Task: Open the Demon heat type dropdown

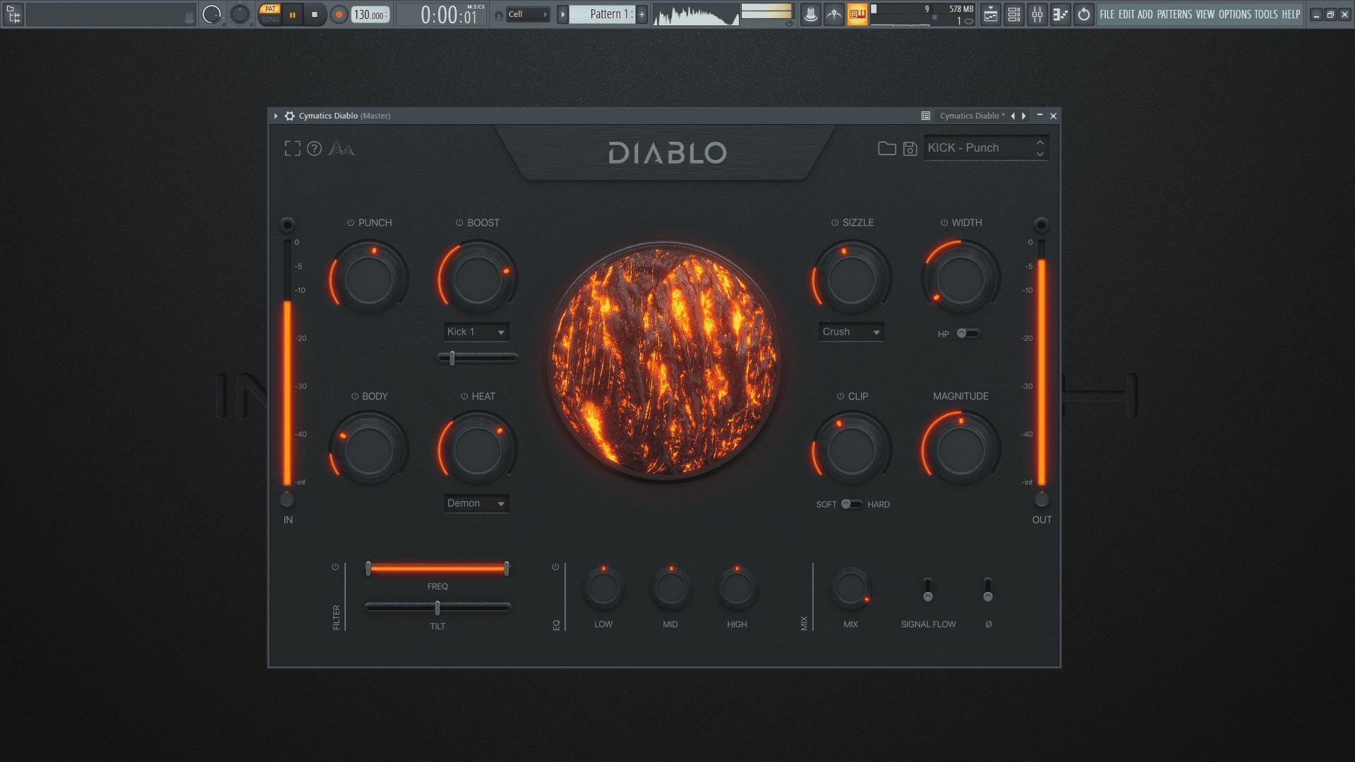Action: pos(476,503)
